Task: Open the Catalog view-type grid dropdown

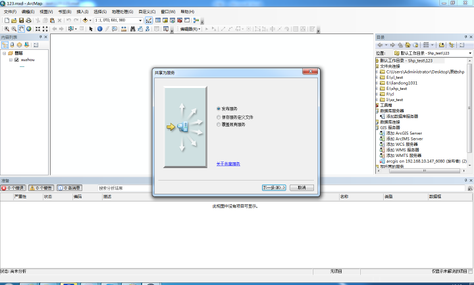Action: click(x=433, y=45)
